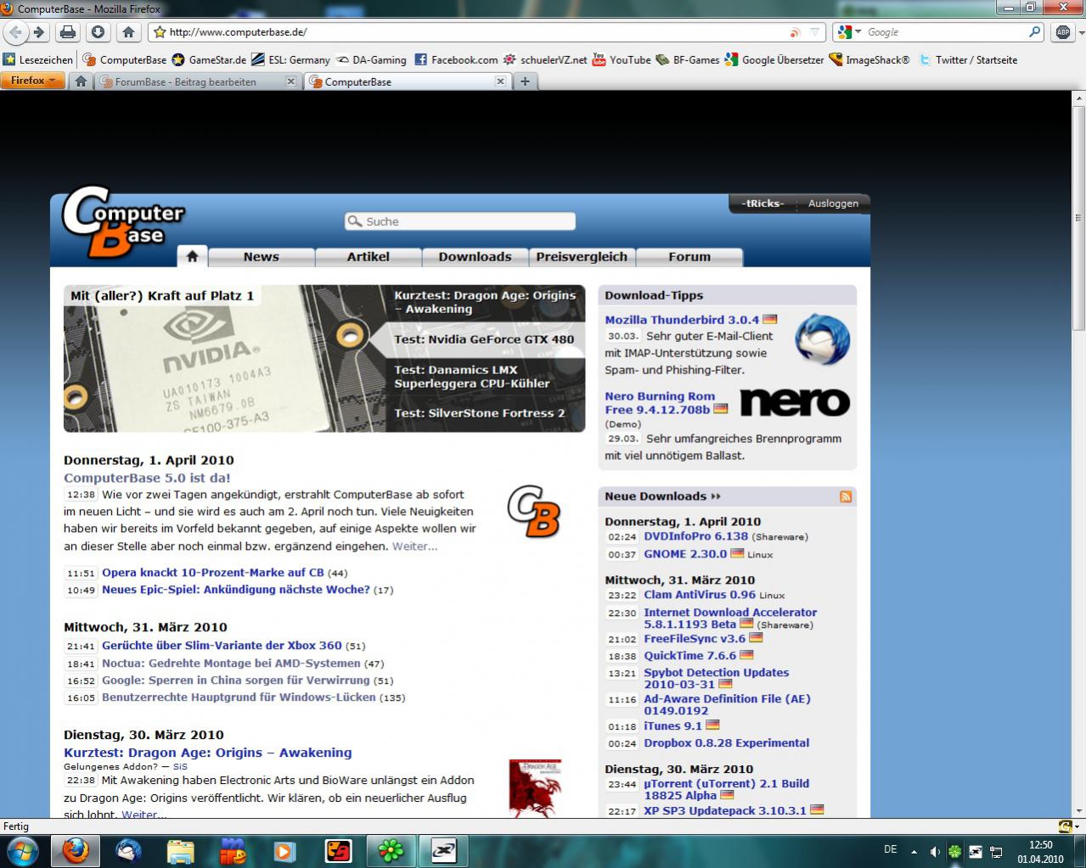Open Test: SilverStone Fortress 2 teaser

pos(479,413)
